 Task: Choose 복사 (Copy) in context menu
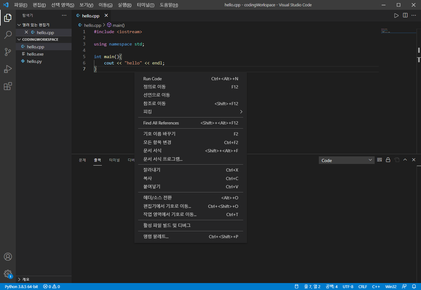click(190, 178)
